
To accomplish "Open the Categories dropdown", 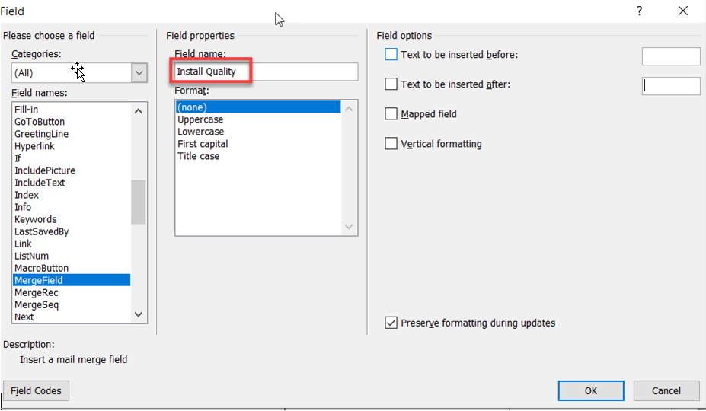I will coord(139,73).
